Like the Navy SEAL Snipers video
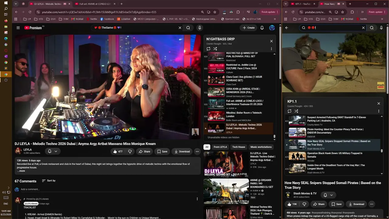The width and height of the screenshot is (389, 219). click(292, 204)
